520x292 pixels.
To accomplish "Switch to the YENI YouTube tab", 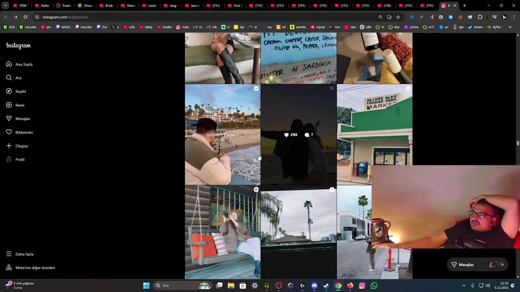I will pyautogui.click(x=21, y=6).
